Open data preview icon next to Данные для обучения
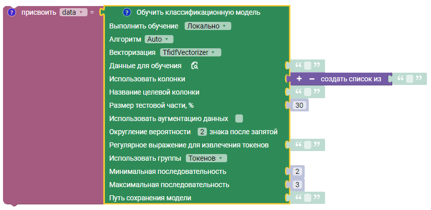Viewport: 431px width, 210px height. point(195,66)
